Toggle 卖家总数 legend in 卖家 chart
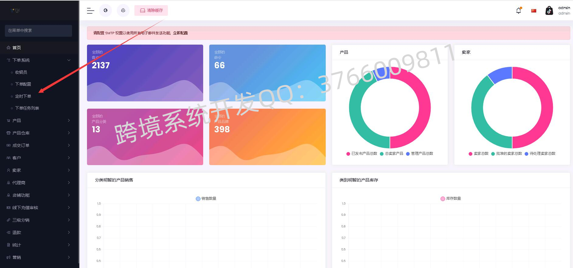The width and height of the screenshot is (573, 268). tap(478, 154)
